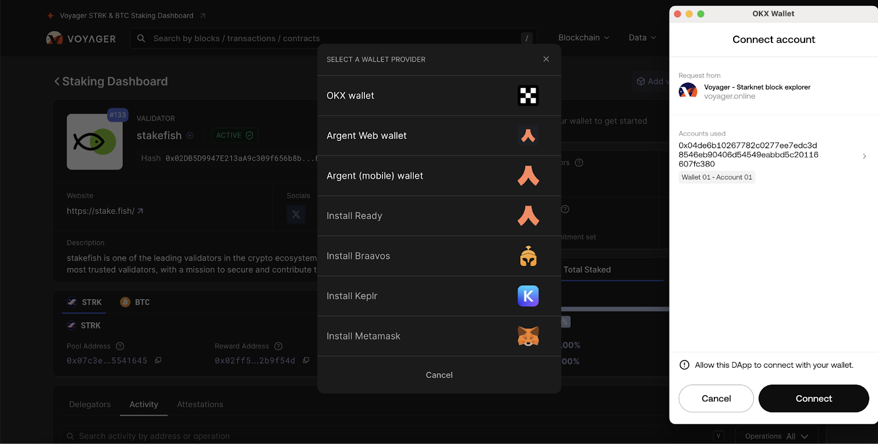Click reward address 0x02ff5...2b9f54d text

(x=255, y=361)
